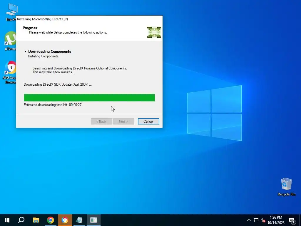Screen dimensions: 301x226
Task: Select the 'Installing Components' step text
Action: click(x=43, y=56)
